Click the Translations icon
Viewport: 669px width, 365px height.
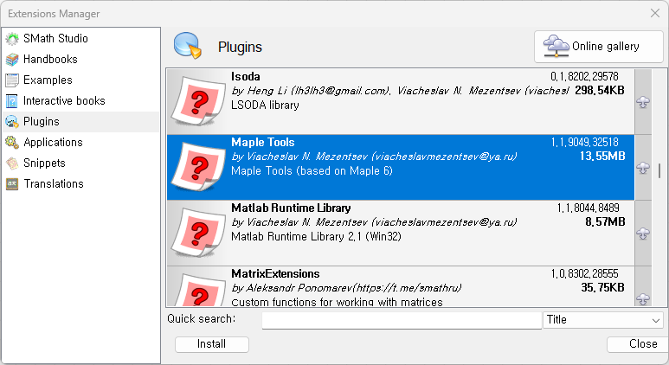(x=12, y=184)
